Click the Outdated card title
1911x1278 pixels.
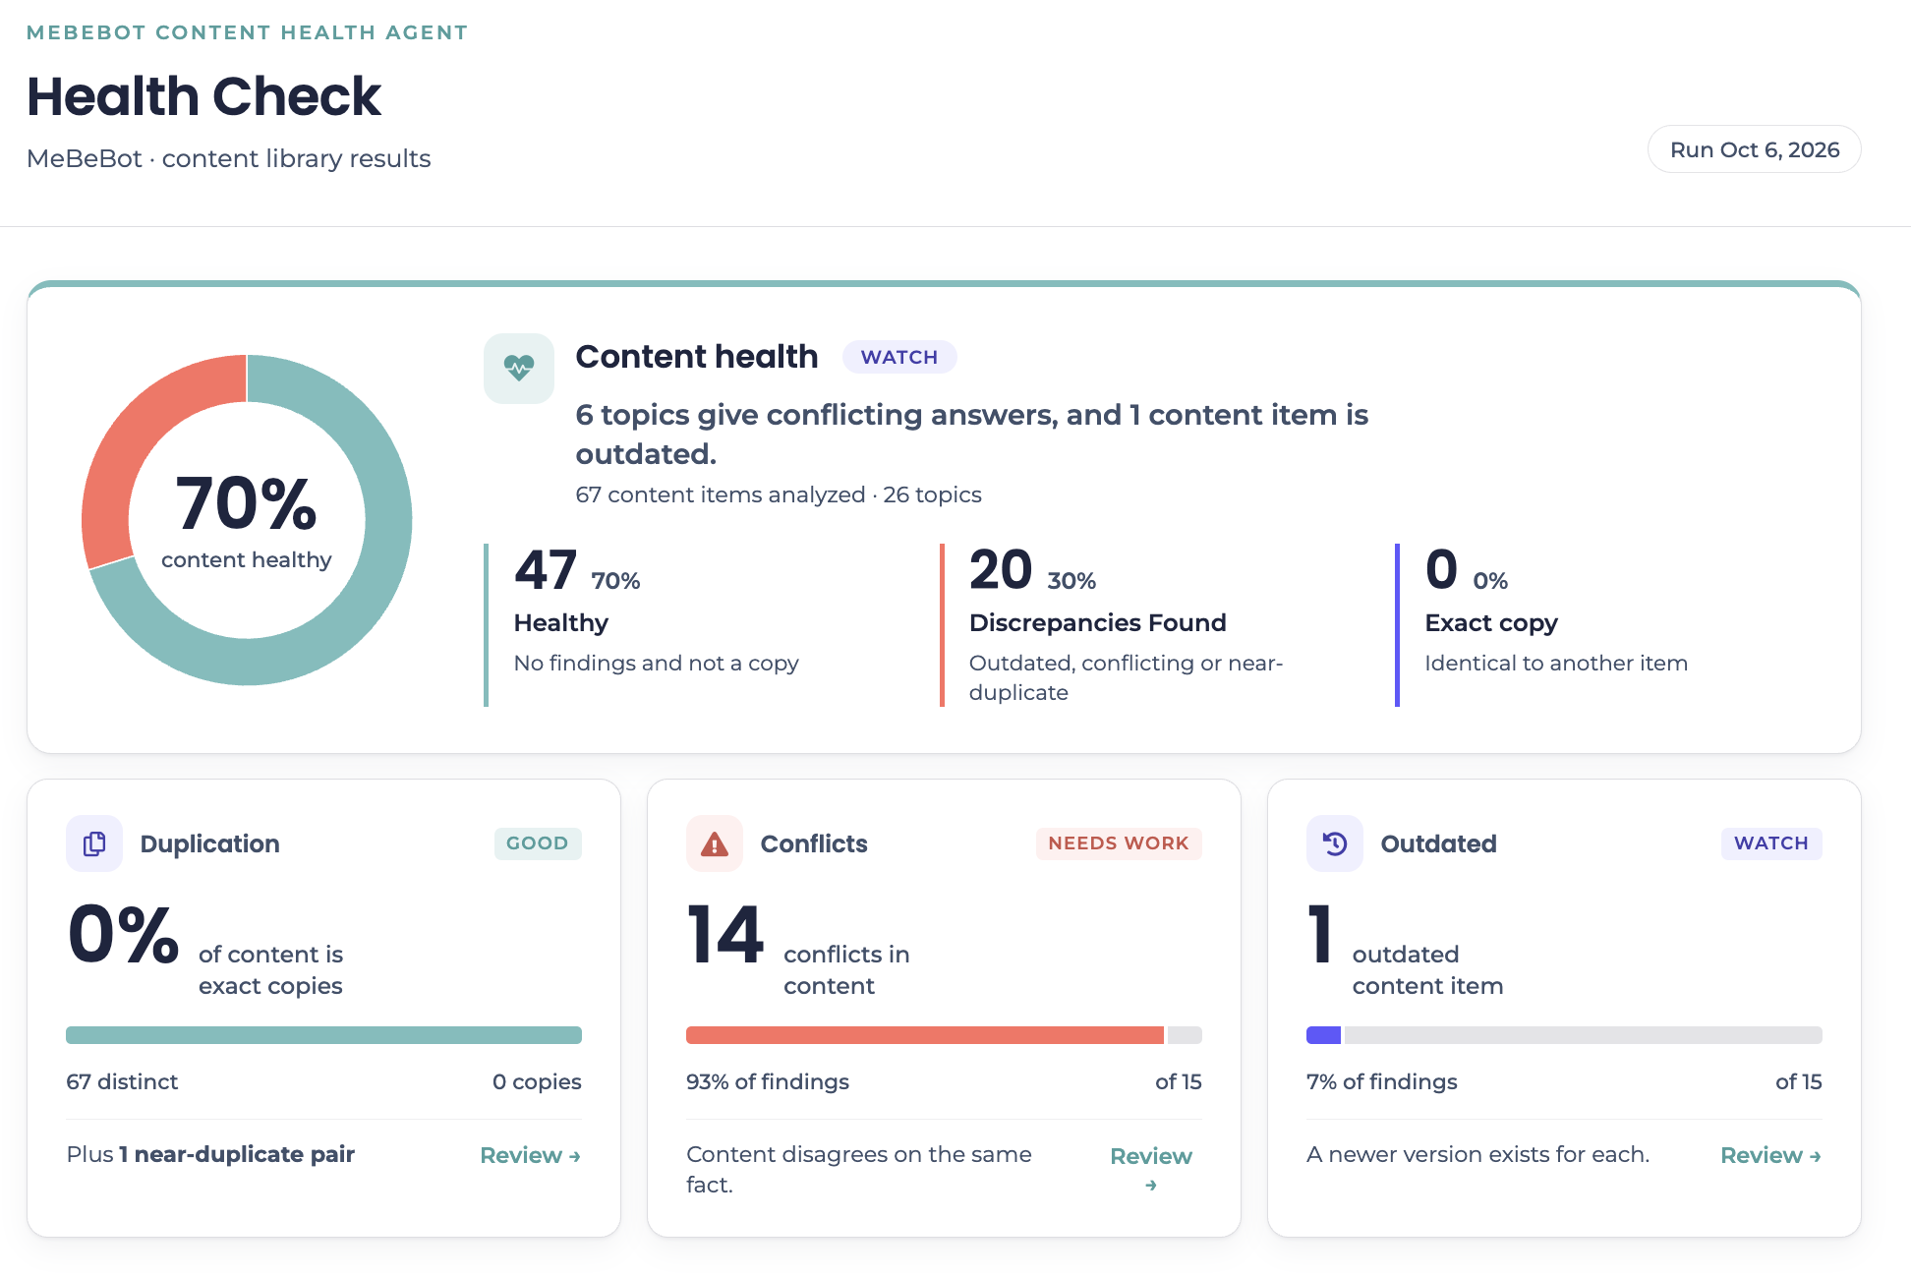[x=1439, y=843]
